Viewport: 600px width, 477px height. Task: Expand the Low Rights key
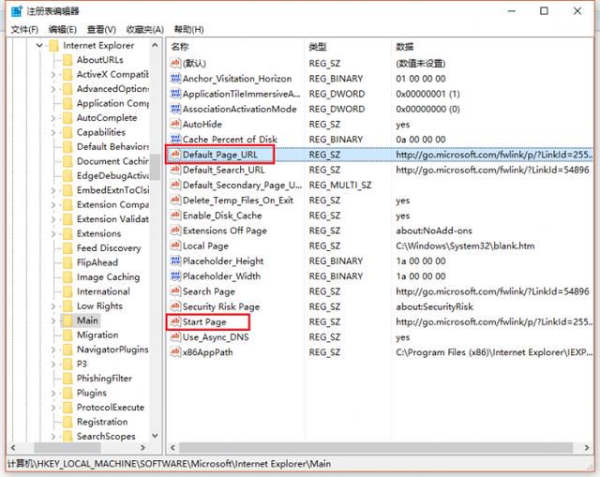(x=53, y=306)
